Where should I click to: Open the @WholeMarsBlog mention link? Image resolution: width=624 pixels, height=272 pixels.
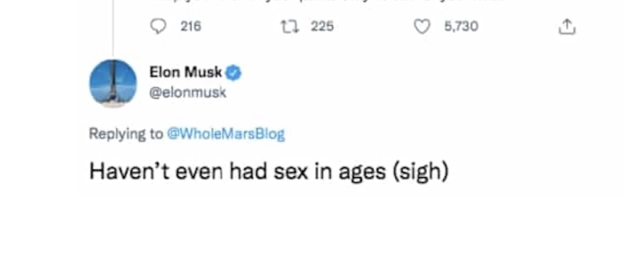coord(226,134)
